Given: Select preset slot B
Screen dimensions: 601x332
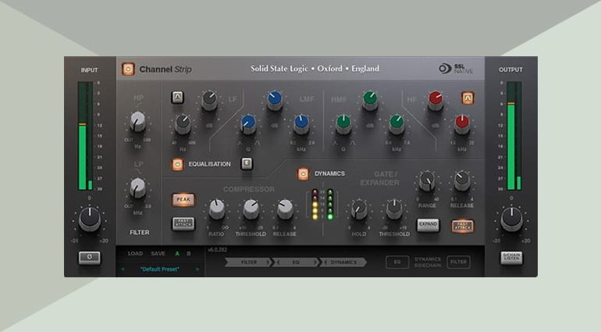Looking at the screenshot, I should pyautogui.click(x=189, y=254).
